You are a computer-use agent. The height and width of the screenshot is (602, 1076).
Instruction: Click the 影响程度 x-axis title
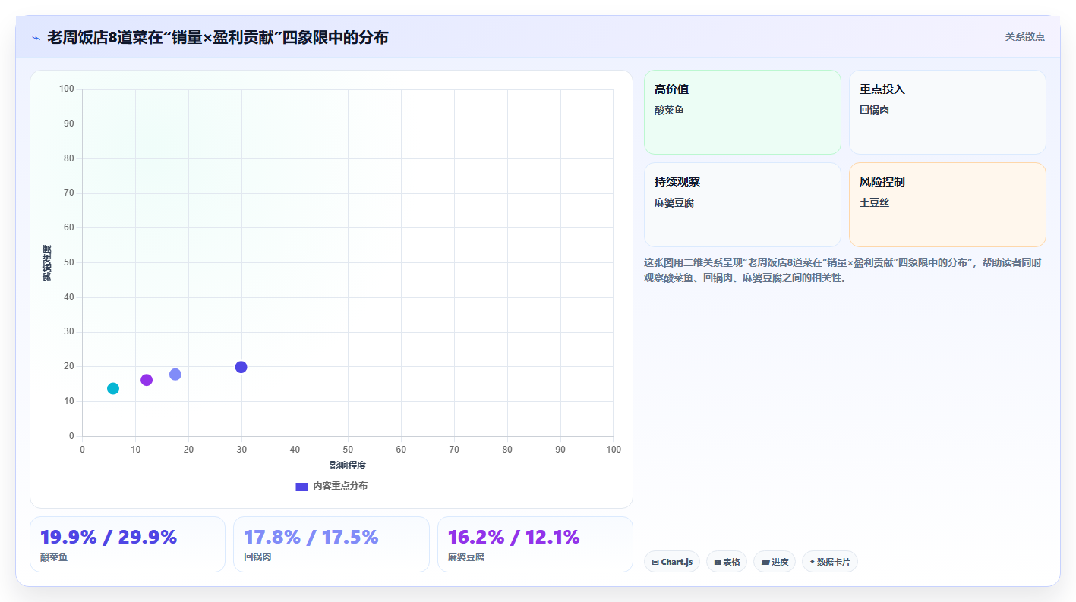pyautogui.click(x=348, y=465)
